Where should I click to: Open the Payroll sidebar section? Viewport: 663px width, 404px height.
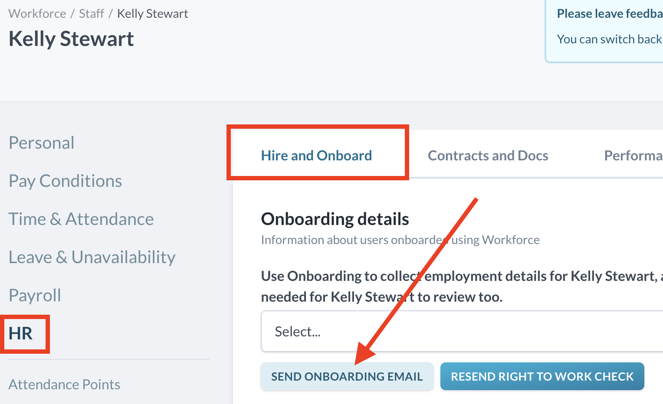coord(35,295)
